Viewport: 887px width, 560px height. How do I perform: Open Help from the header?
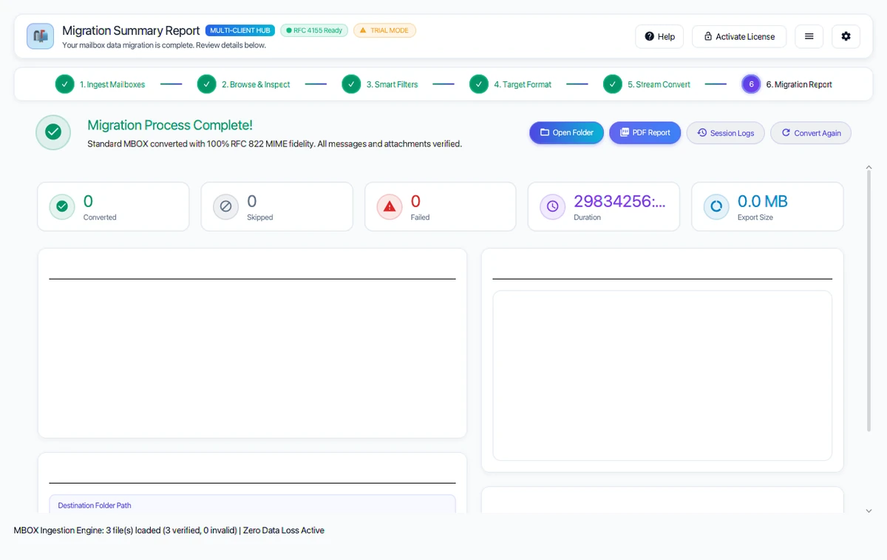[659, 36]
